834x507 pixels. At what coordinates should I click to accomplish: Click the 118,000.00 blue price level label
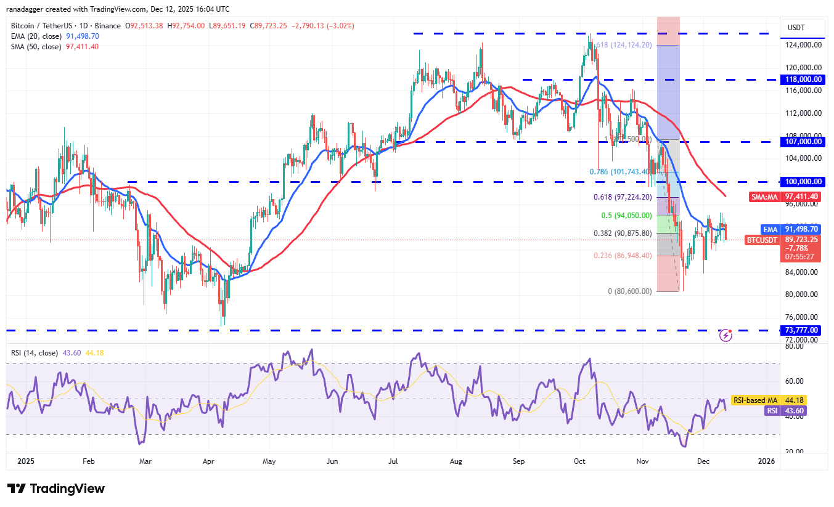tap(803, 79)
